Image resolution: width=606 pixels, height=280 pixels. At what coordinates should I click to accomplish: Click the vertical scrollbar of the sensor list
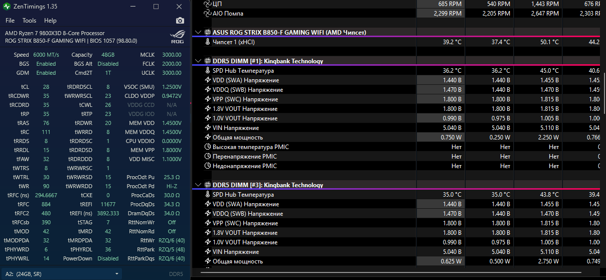tap(603, 93)
